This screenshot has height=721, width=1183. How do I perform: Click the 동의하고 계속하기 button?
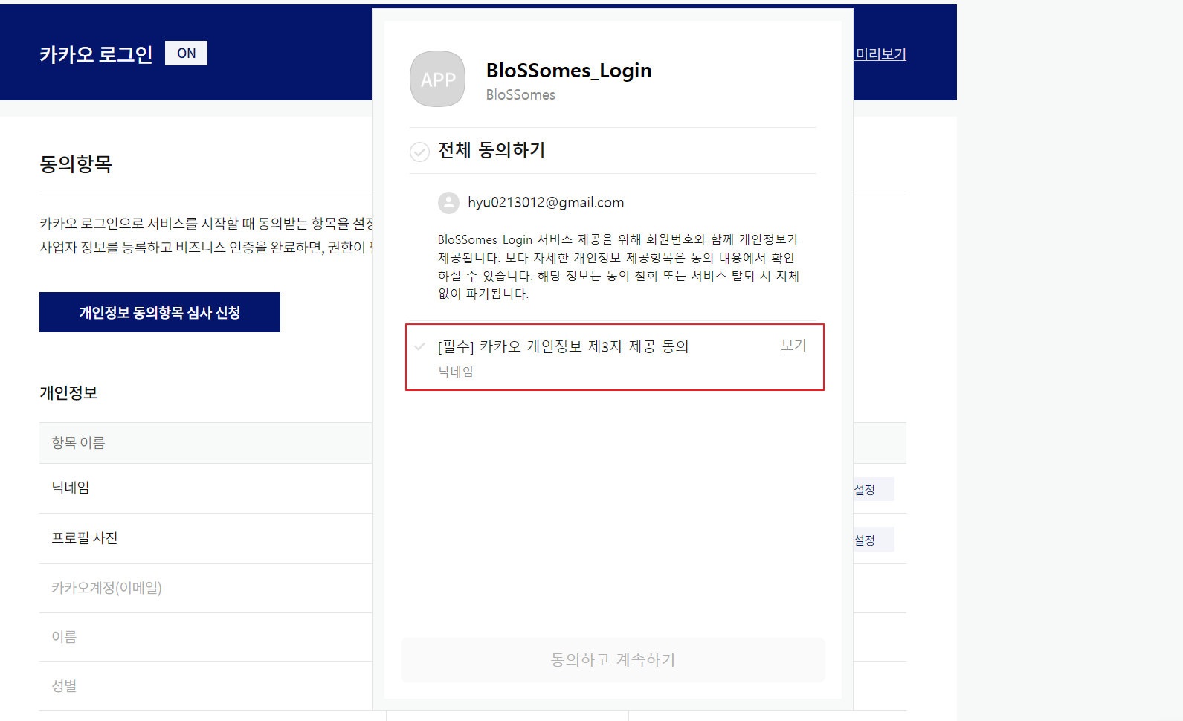(x=613, y=660)
